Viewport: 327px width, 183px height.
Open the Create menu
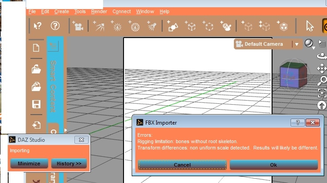pos(61,12)
